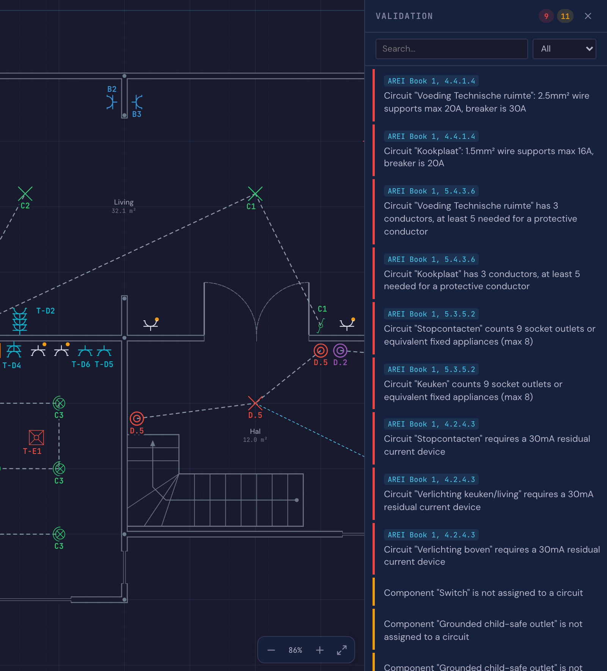Click the red error count badge 9
Image resolution: width=607 pixels, height=671 pixels.
546,16
